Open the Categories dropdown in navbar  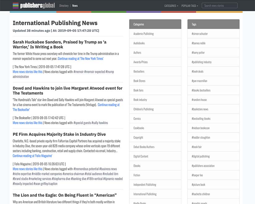171,6
